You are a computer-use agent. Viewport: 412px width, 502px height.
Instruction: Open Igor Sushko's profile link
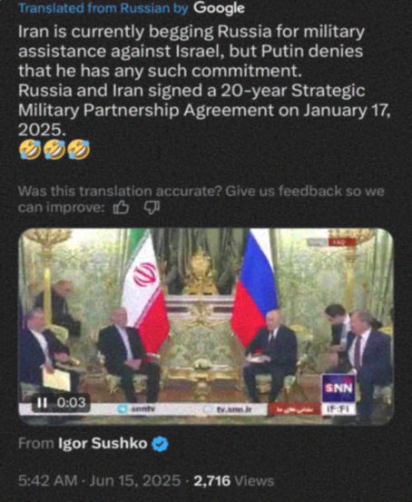pos(103,444)
